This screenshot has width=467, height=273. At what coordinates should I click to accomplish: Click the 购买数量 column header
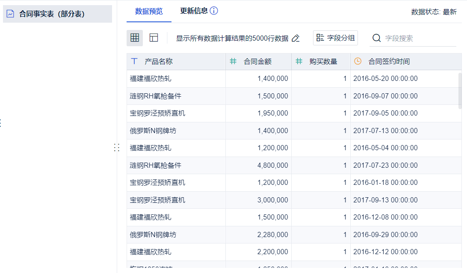point(321,62)
